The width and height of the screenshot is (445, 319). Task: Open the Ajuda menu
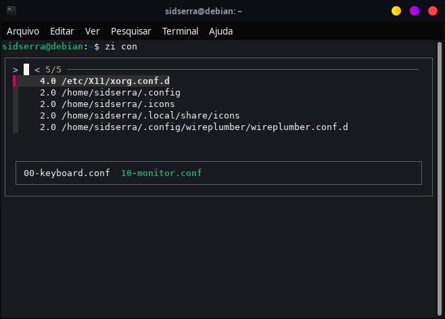[x=221, y=31]
